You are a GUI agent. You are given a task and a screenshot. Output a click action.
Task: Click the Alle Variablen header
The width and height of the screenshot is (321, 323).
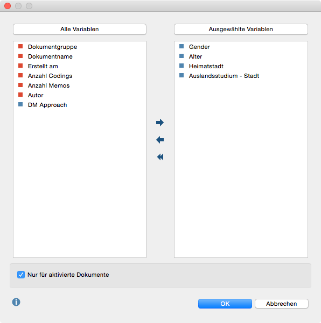click(x=80, y=29)
